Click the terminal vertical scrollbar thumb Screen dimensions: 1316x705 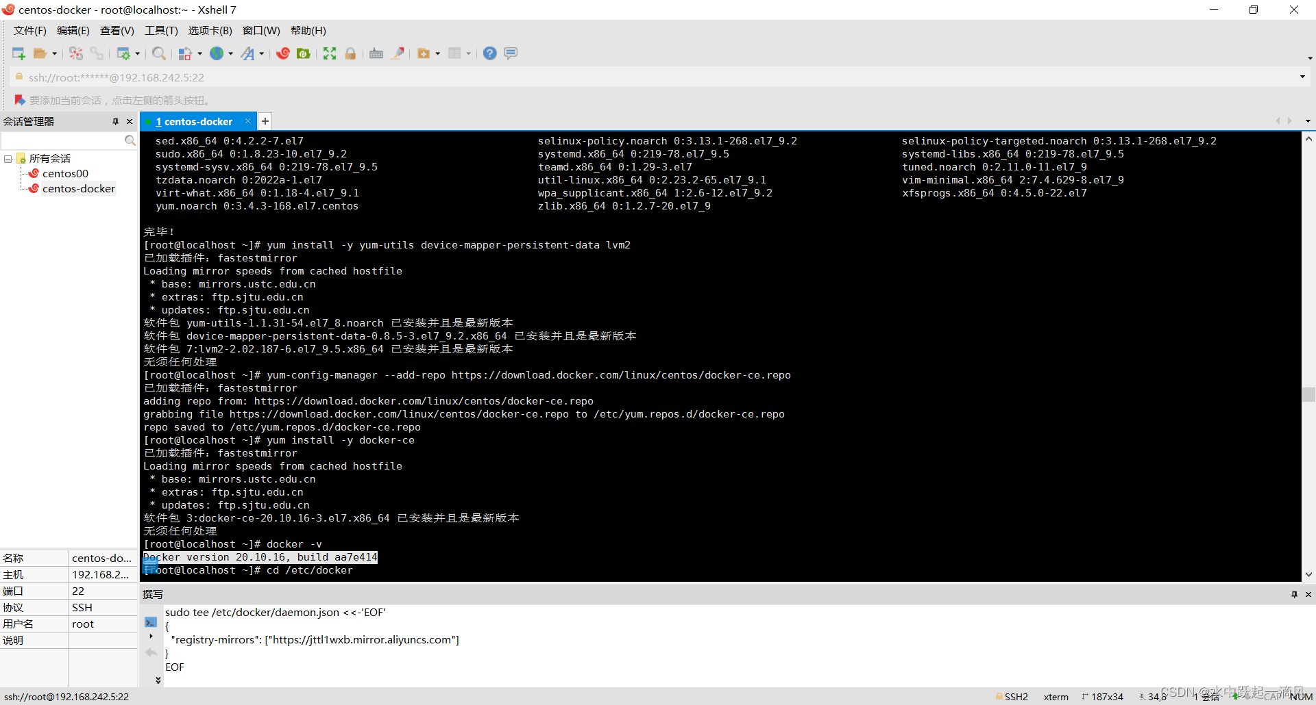[x=1308, y=395]
